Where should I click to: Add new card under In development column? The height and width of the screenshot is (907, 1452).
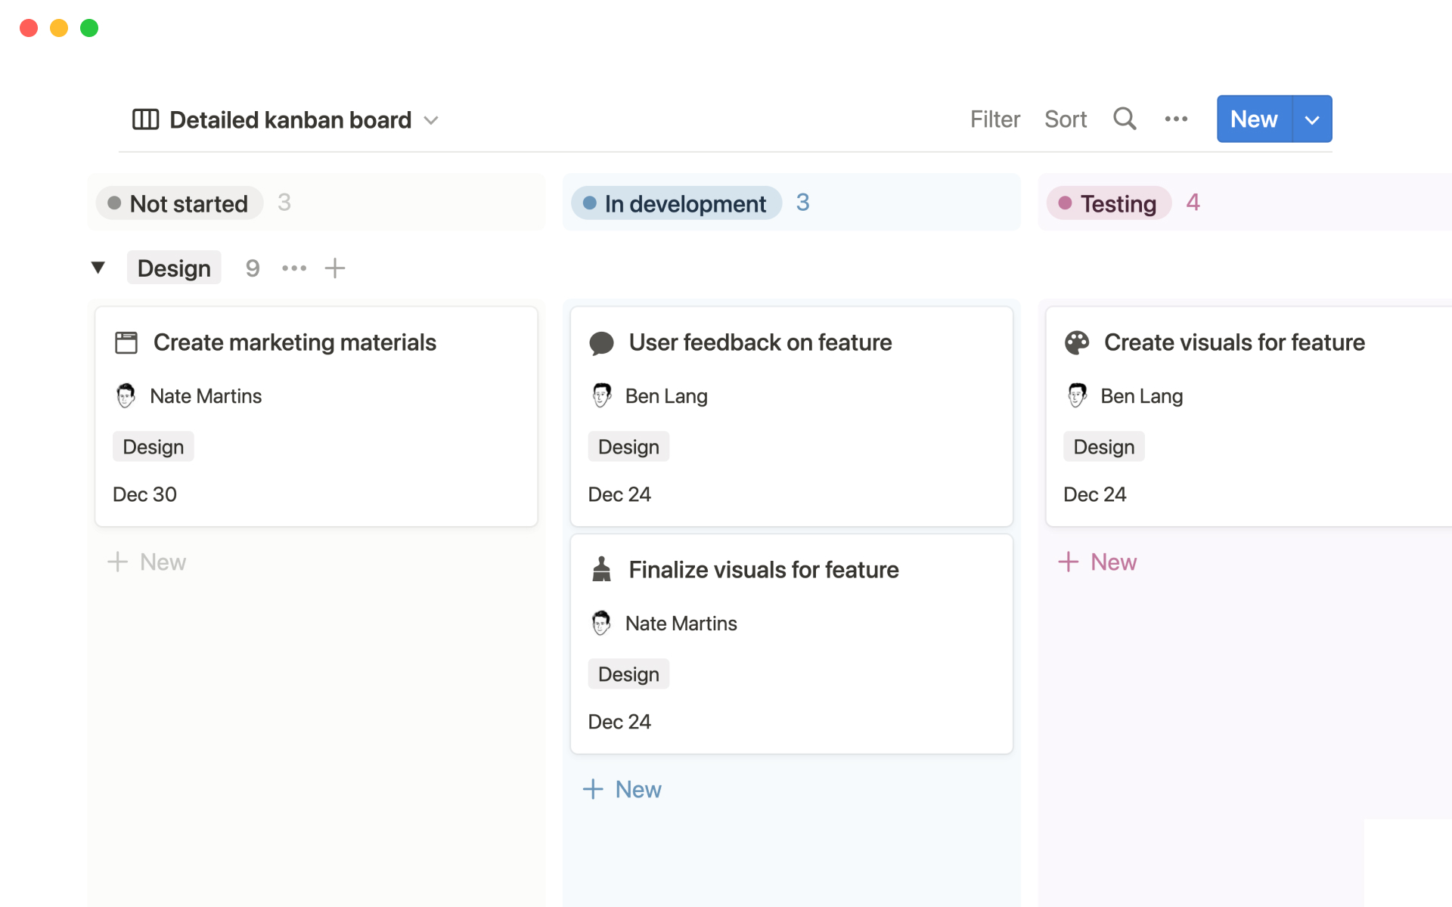click(622, 789)
